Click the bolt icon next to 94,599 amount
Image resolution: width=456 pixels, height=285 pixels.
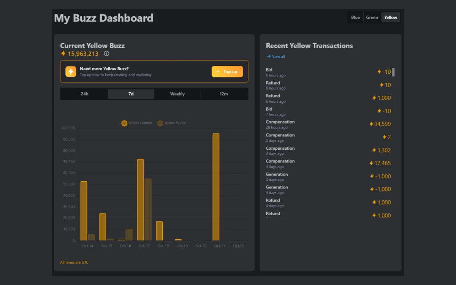(371, 124)
